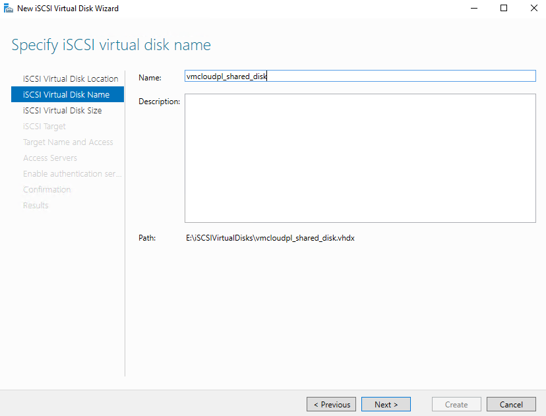Select the Confirmation step
The width and height of the screenshot is (546, 416).
pyautogui.click(x=47, y=189)
